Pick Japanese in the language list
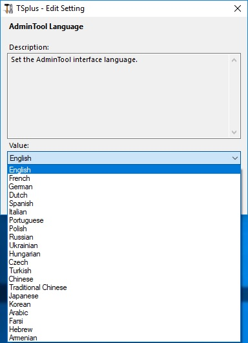This screenshot has height=343, width=248. tap(124, 296)
